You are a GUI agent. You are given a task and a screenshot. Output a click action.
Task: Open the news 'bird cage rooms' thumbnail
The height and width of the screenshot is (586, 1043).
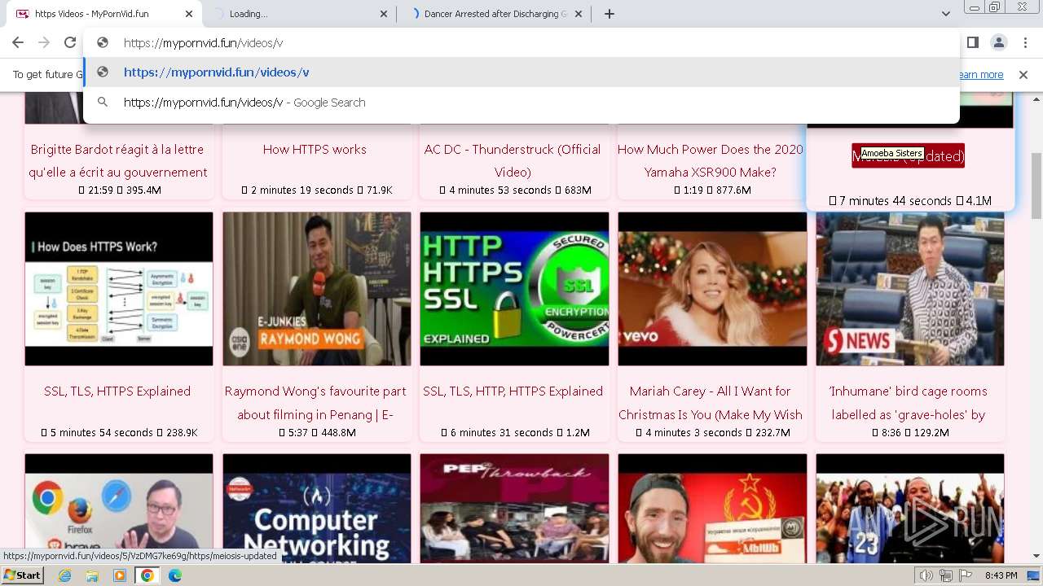tap(910, 289)
